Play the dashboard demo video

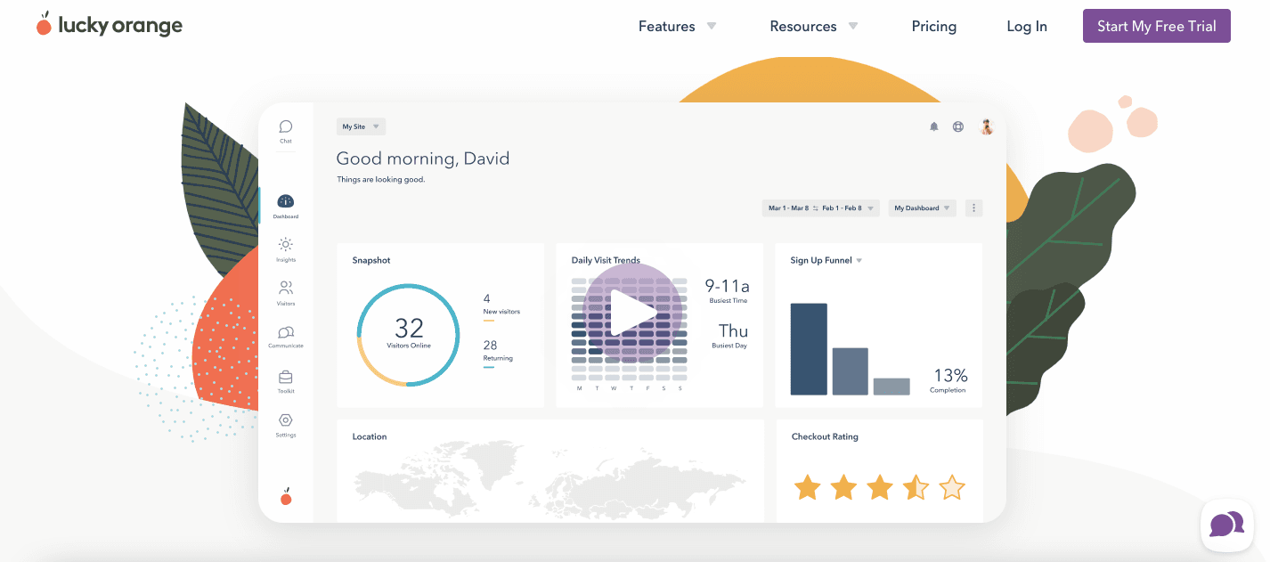(632, 312)
